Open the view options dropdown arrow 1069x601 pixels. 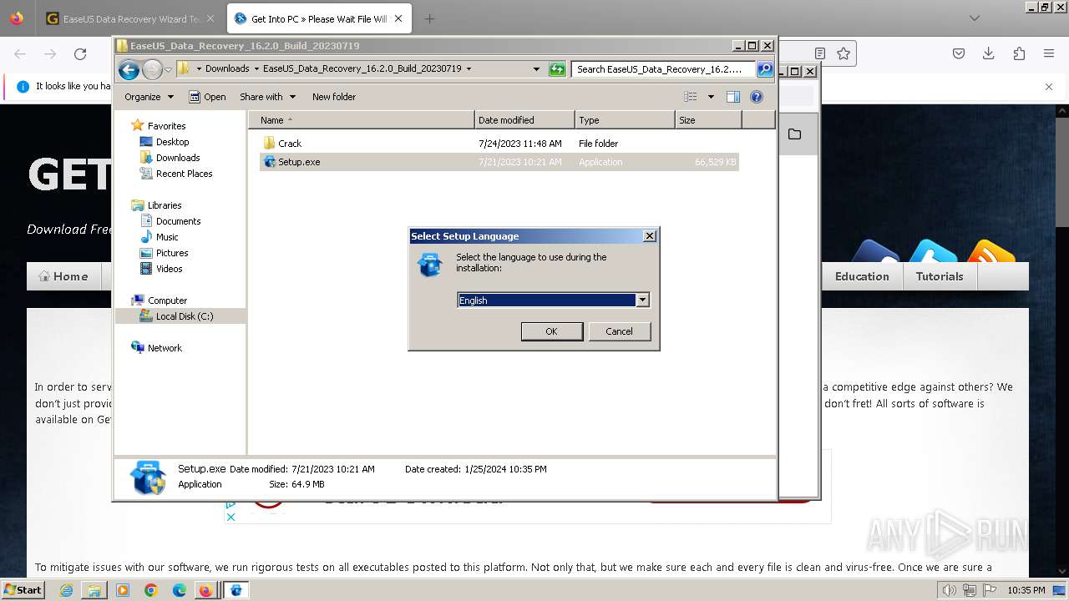711,97
